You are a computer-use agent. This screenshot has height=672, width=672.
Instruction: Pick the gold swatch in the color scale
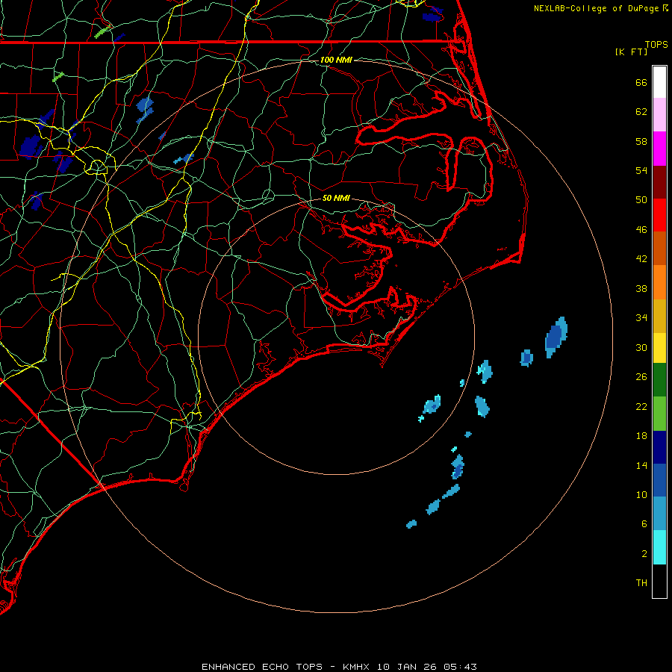[x=659, y=316]
